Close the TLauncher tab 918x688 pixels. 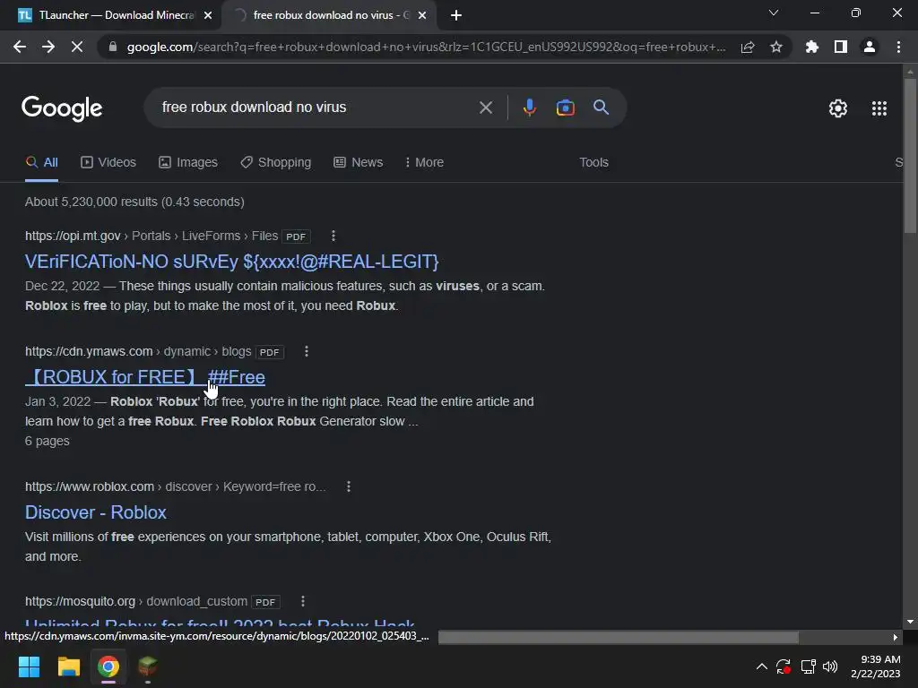click(x=208, y=15)
